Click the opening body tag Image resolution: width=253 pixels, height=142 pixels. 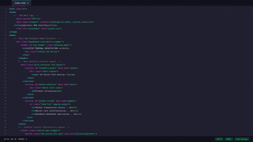coord(12,35)
